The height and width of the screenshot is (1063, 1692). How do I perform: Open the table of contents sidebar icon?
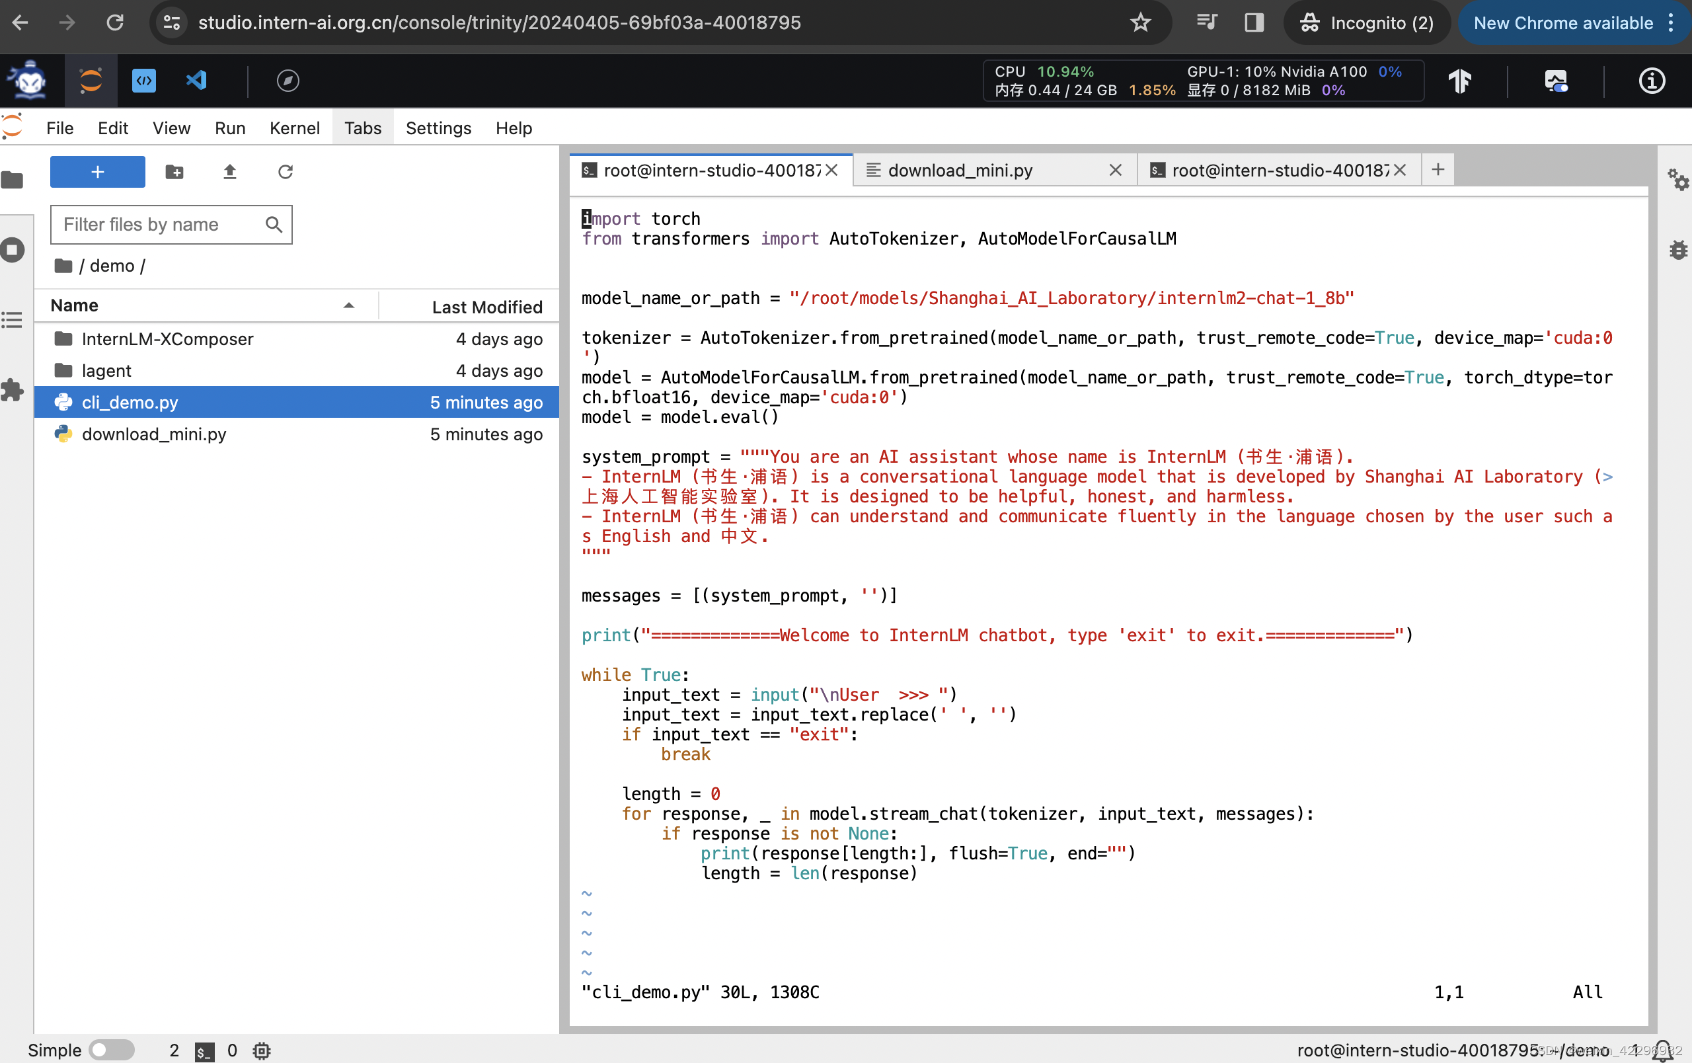pyautogui.click(x=13, y=321)
